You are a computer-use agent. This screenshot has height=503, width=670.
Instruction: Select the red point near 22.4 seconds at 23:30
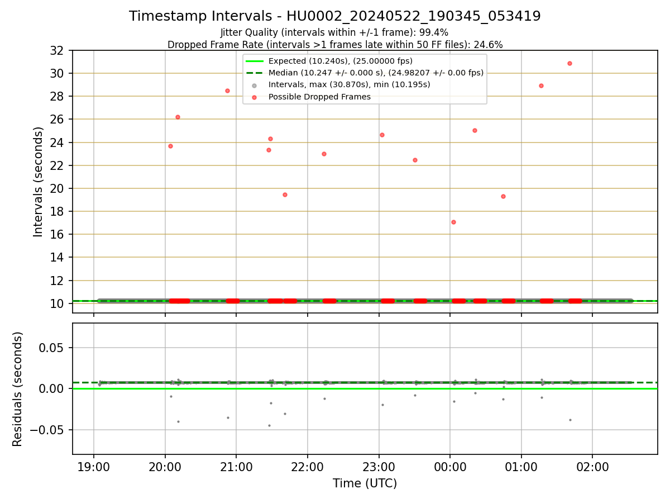click(x=415, y=160)
